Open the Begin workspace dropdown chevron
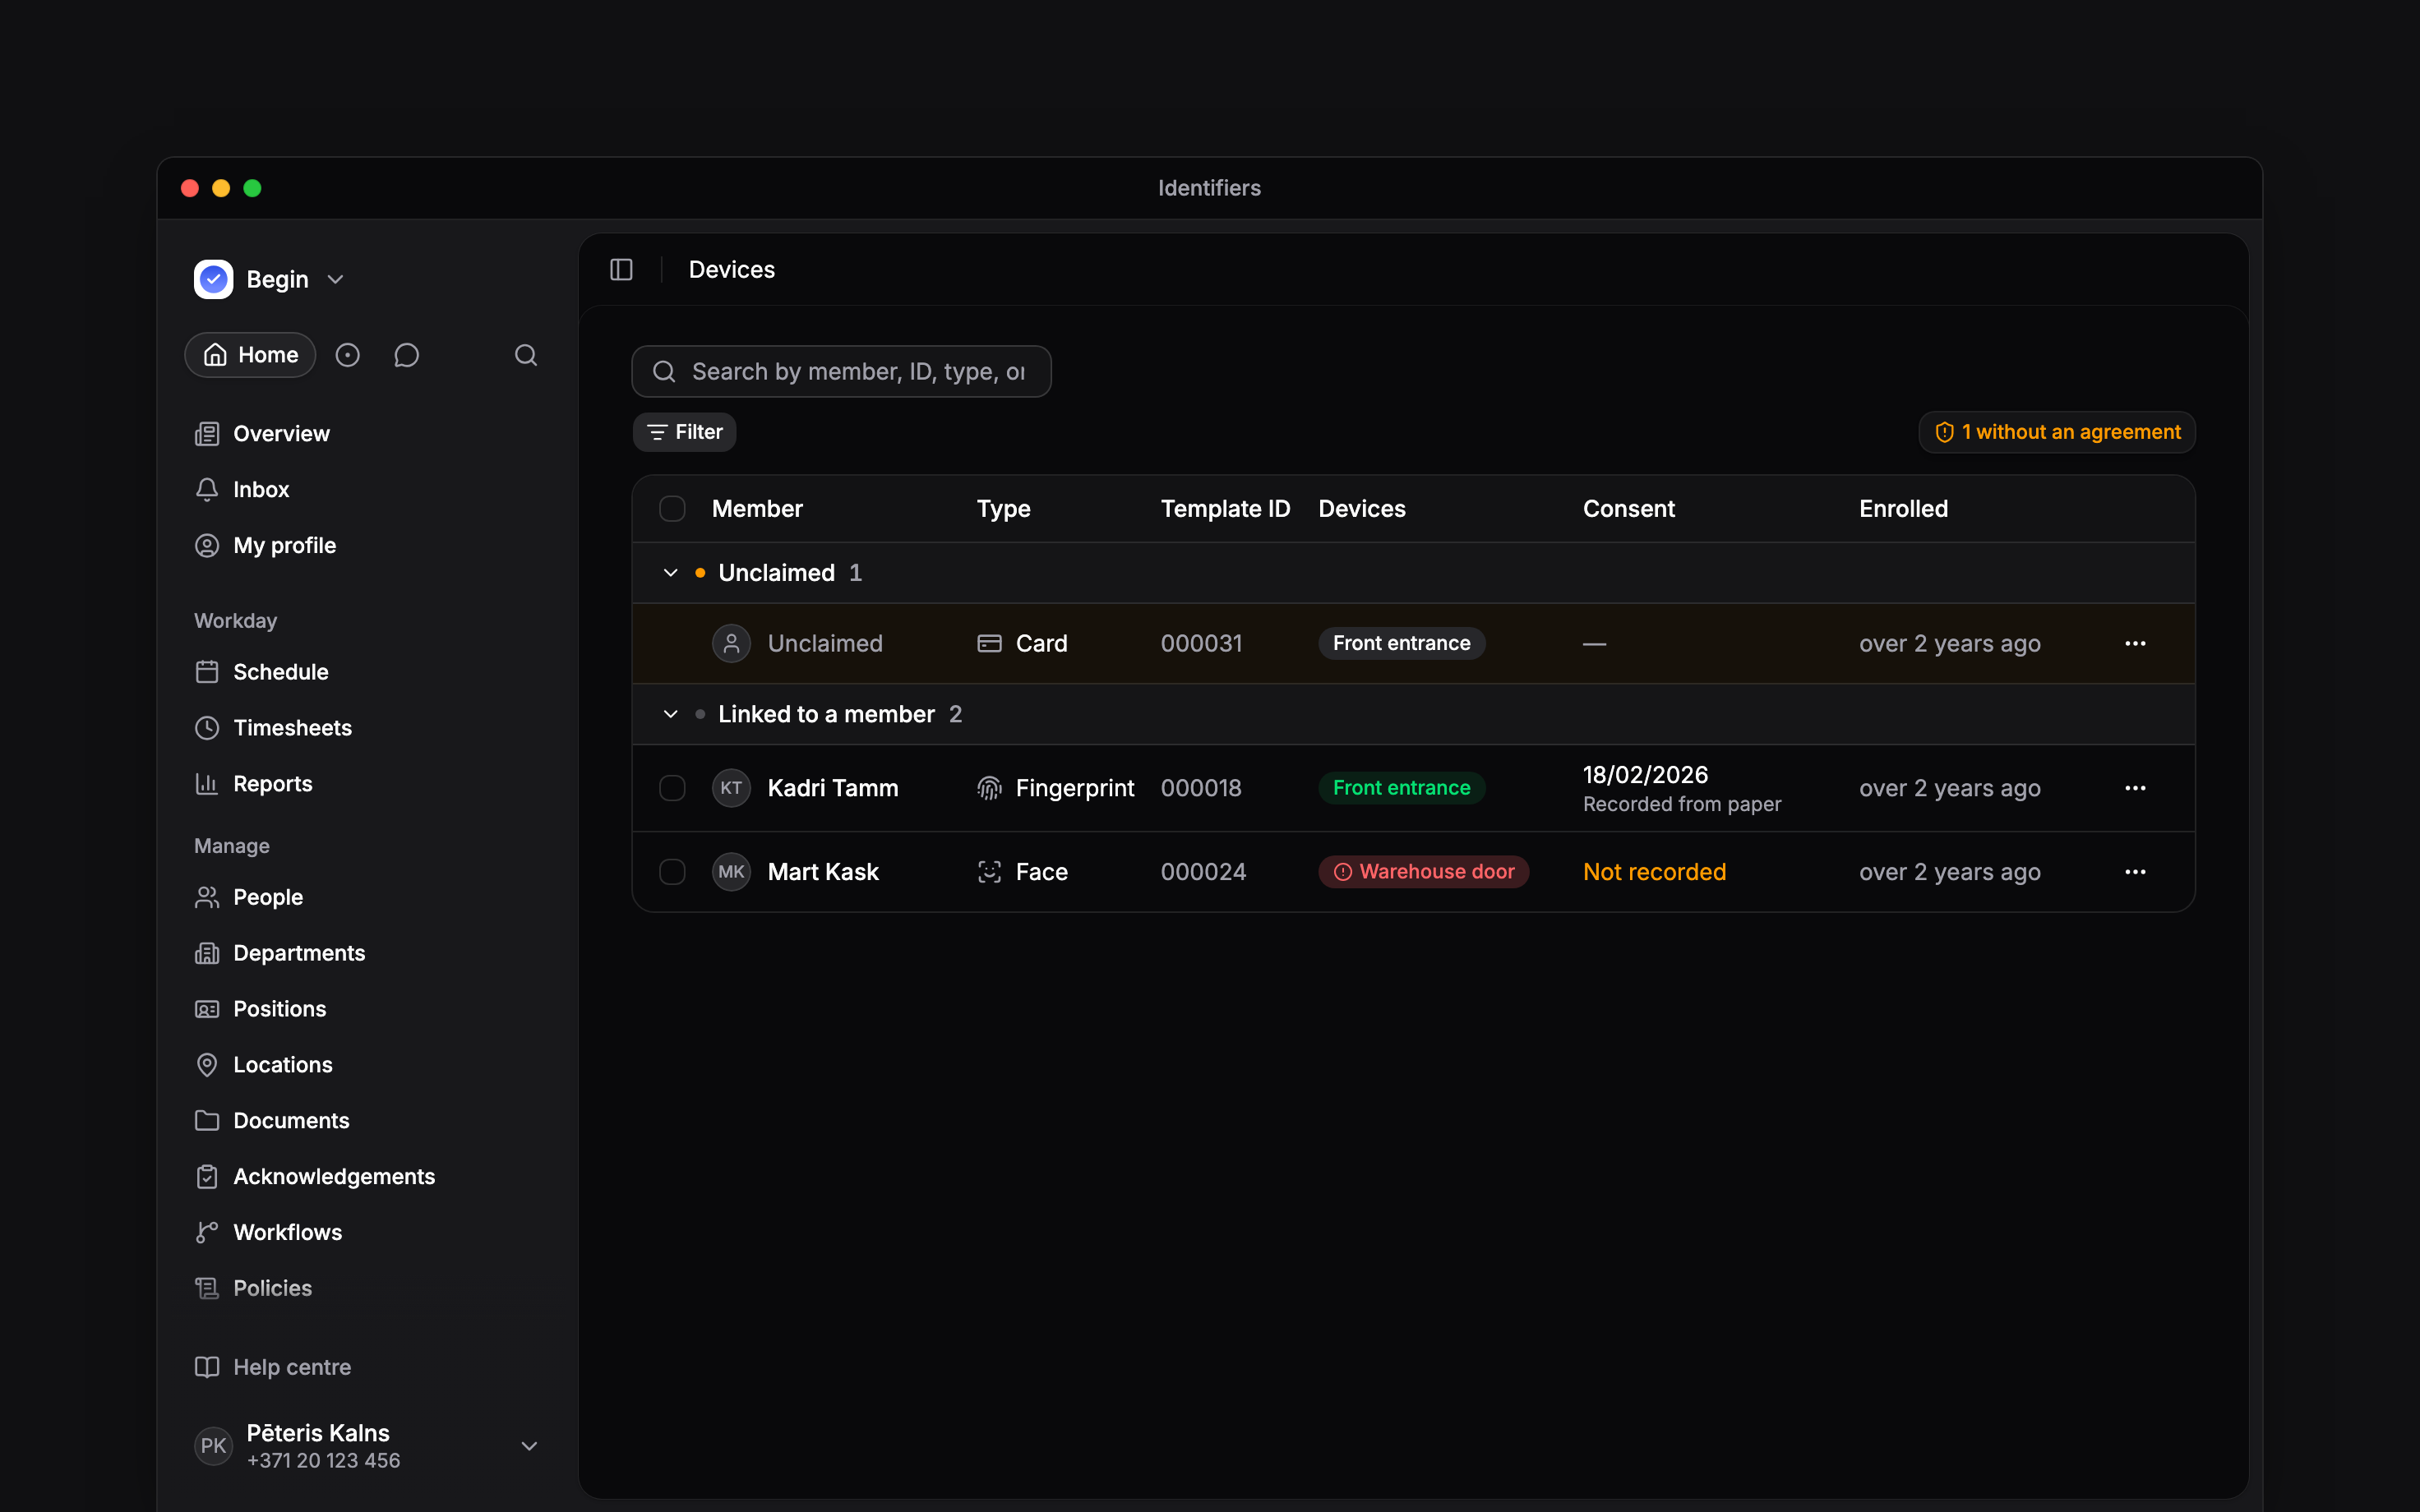 [x=336, y=280]
